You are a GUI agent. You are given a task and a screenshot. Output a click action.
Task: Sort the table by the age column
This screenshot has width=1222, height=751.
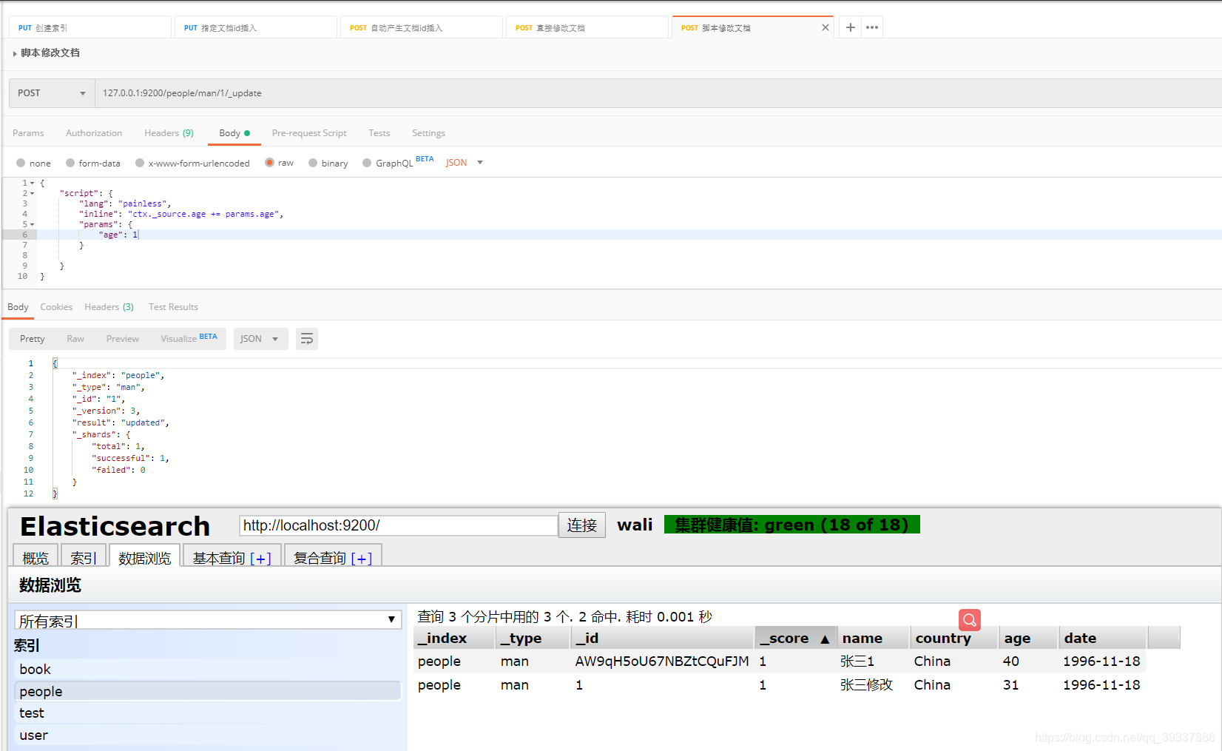click(x=1028, y=638)
